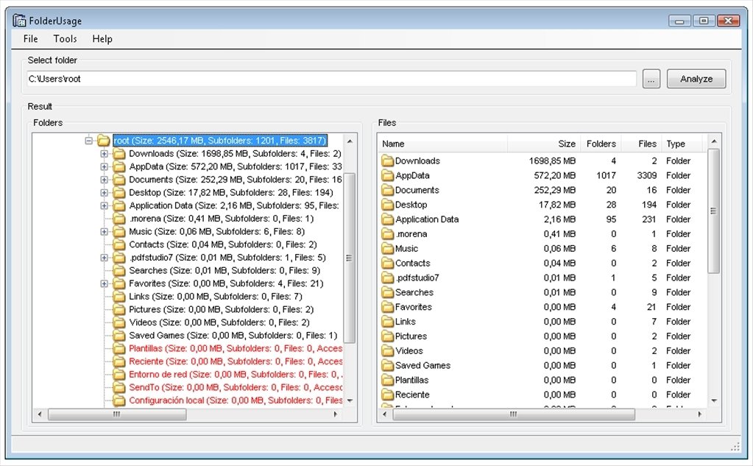Click the 1698,85 MB size cell
753x466 pixels.
click(x=552, y=161)
